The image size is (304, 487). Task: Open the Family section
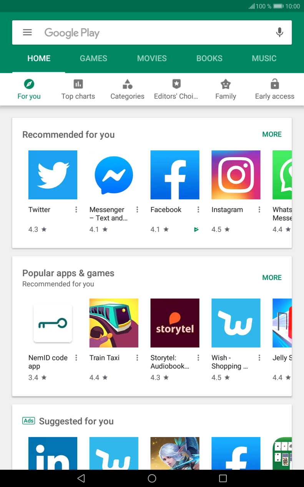(226, 89)
